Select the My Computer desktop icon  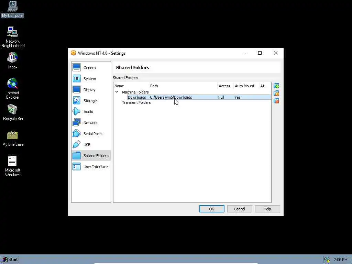point(13,9)
